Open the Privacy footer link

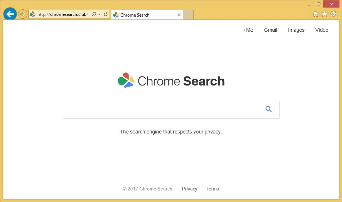pos(189,189)
